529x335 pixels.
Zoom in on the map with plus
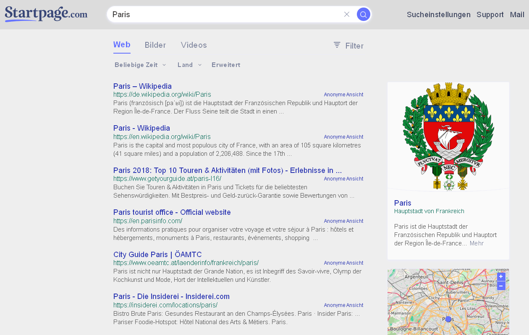point(501,277)
